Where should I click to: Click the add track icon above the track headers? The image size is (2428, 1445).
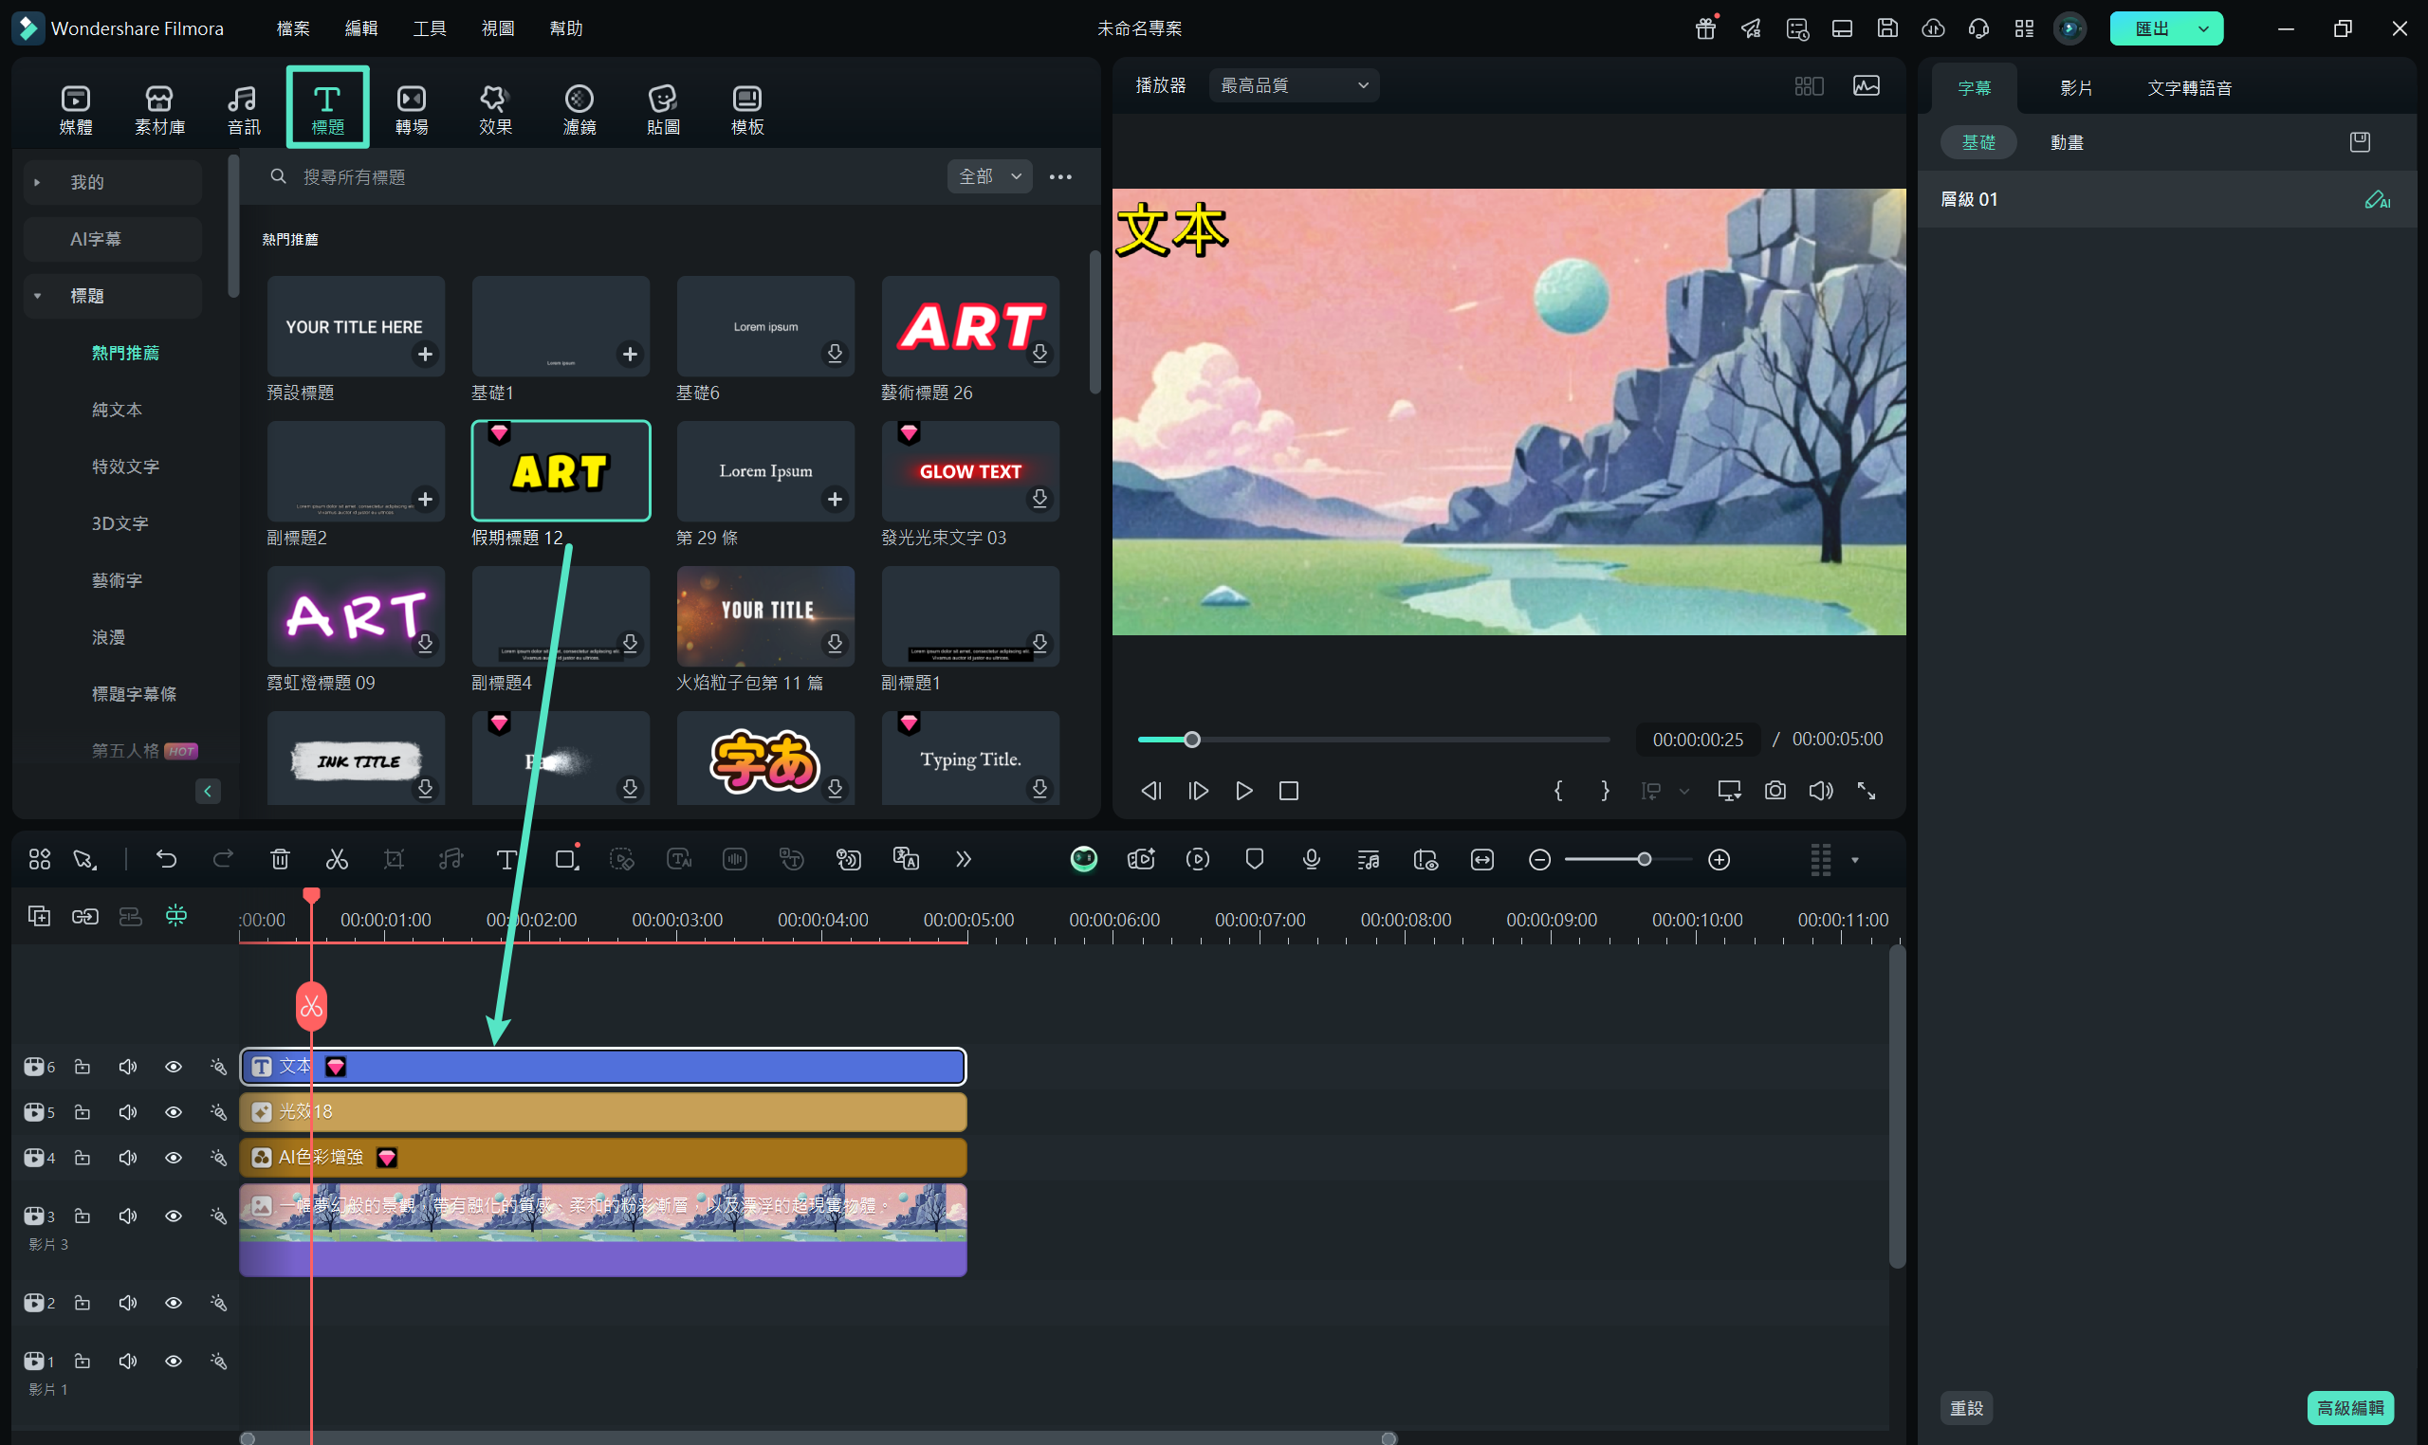39,915
